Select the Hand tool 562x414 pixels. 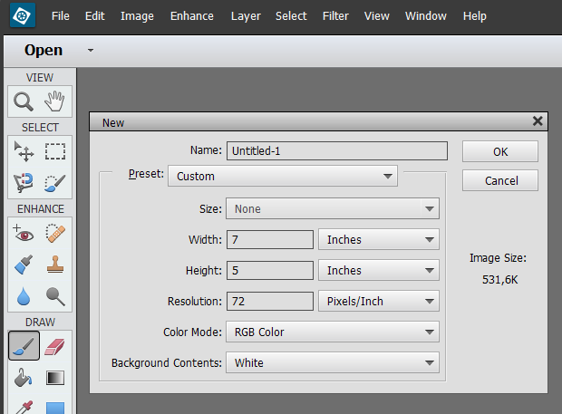55,101
